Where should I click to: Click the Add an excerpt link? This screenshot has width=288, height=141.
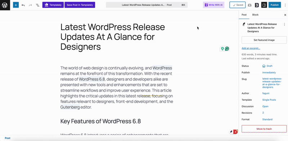pos(251,48)
